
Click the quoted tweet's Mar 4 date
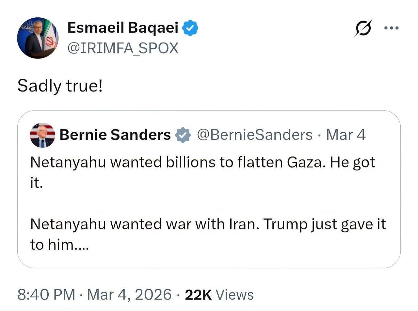346,135
